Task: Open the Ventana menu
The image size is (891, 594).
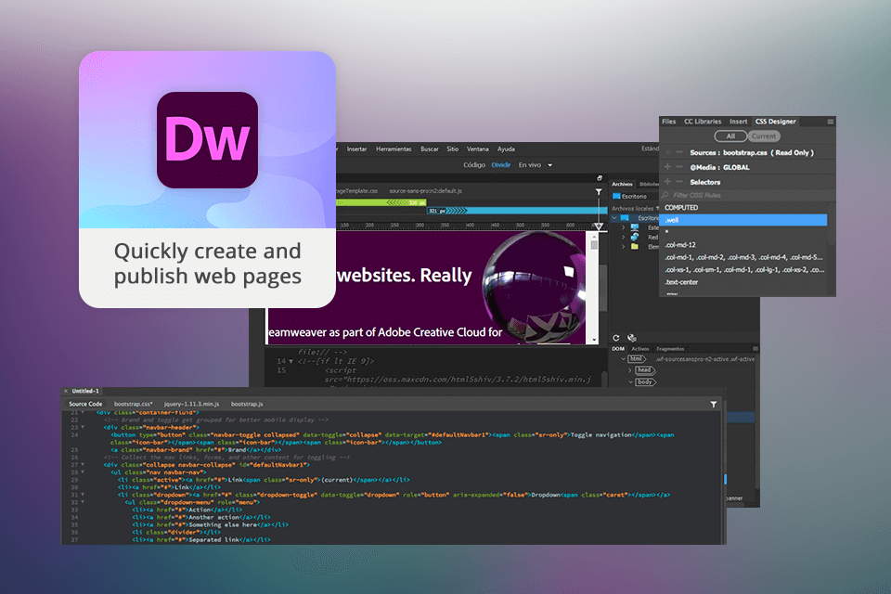Action: pos(478,148)
